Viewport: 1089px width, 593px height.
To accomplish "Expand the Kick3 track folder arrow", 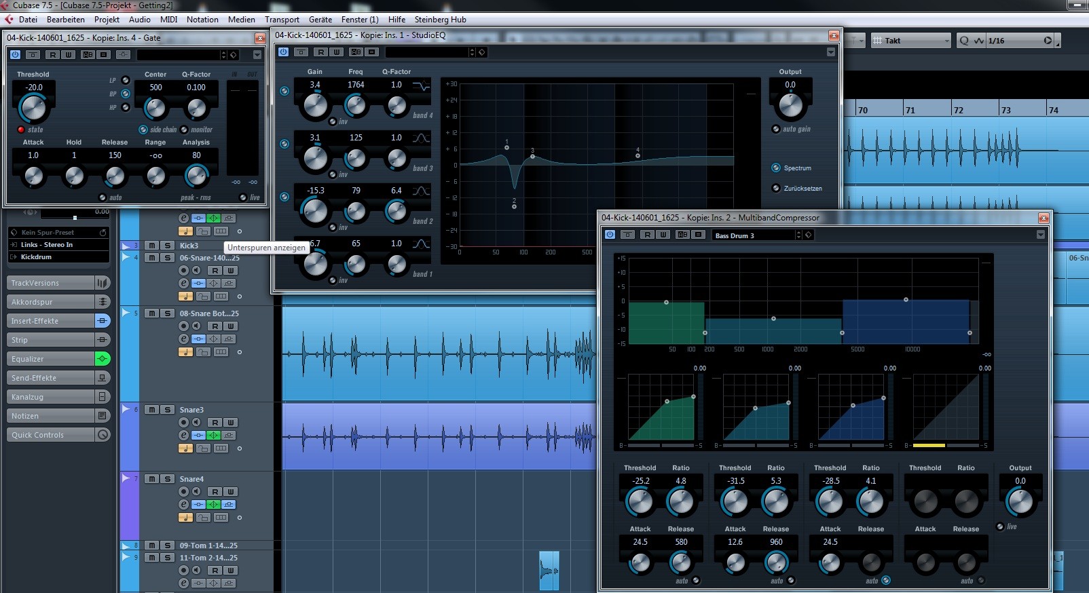I will [x=126, y=246].
